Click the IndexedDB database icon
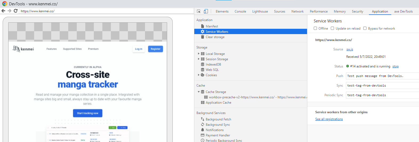The image size is (419, 142). tap(203, 64)
